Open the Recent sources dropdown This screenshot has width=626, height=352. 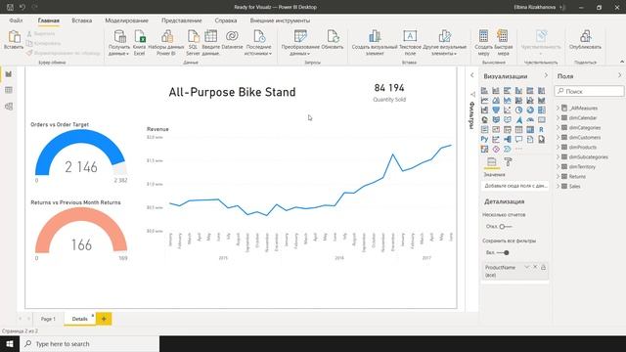click(x=258, y=50)
